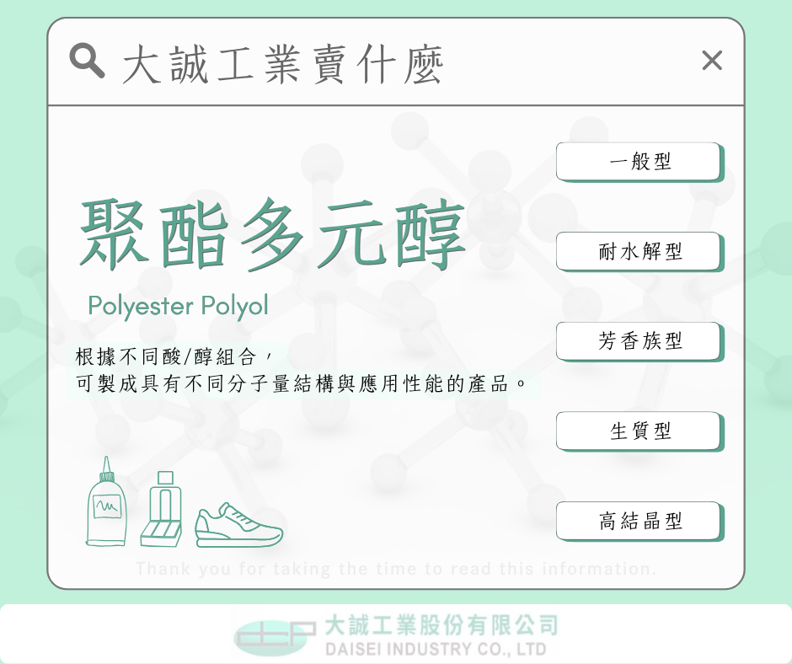Viewport: 792px width, 664px height.
Task: Click the 大誠工業股份有限公司 company name
Action: 441,625
